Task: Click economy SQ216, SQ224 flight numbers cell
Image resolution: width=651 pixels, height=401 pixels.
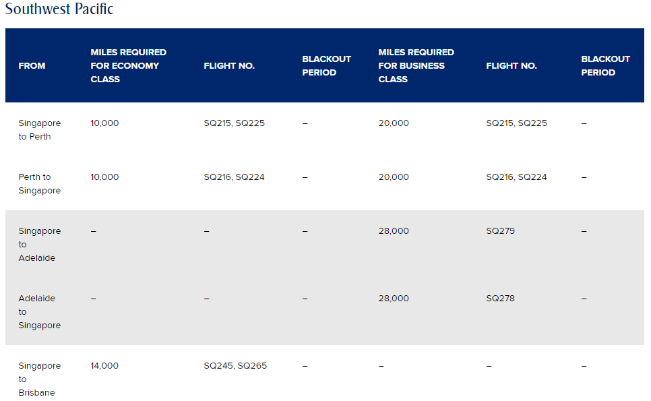Action: [x=234, y=177]
